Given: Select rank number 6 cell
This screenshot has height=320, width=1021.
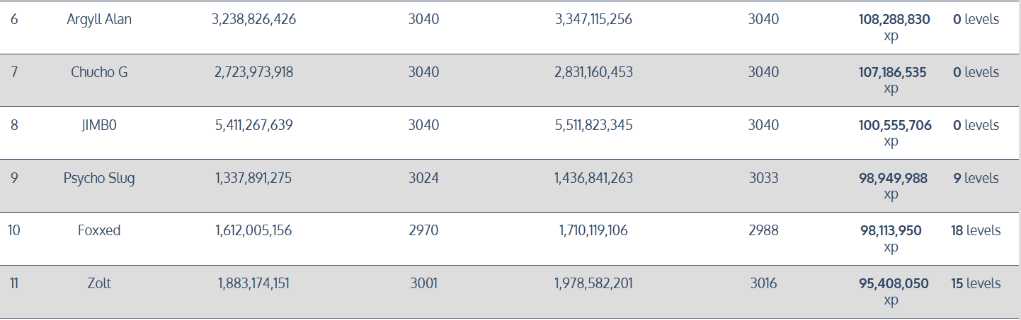Looking at the screenshot, I should coord(14,20).
